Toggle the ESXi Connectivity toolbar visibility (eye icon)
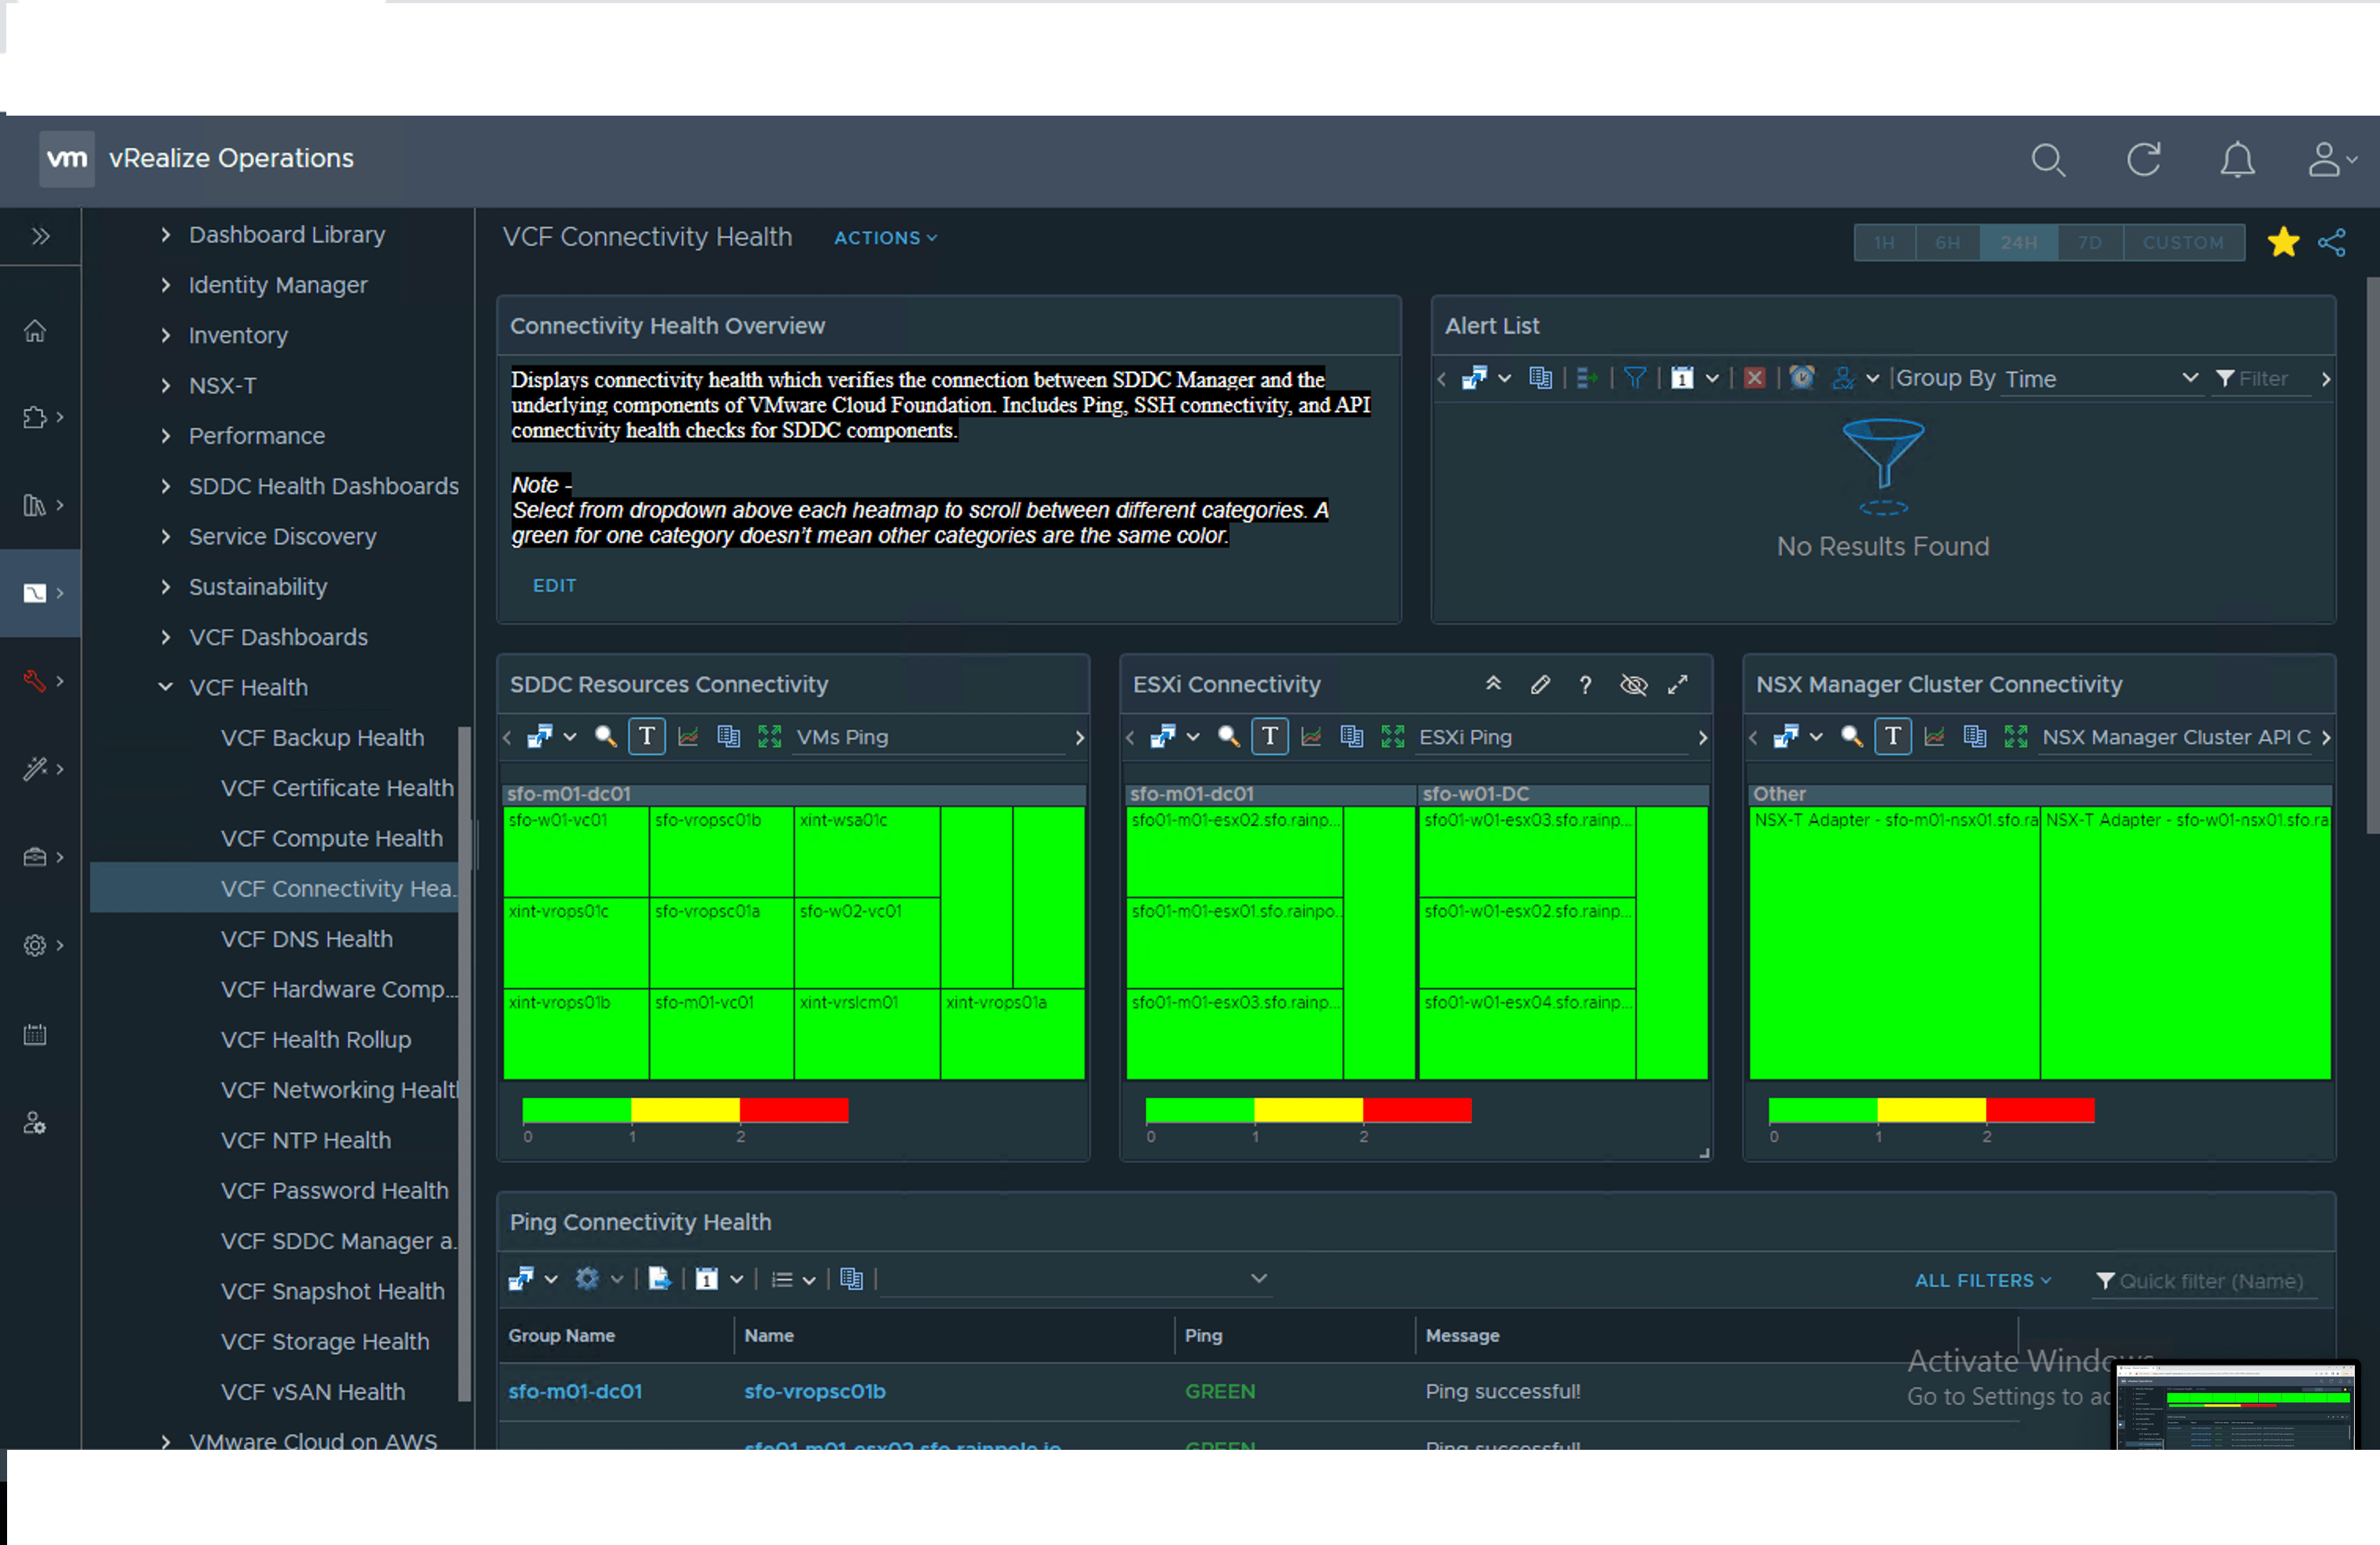This screenshot has height=1545, width=2380. pos(1633,684)
